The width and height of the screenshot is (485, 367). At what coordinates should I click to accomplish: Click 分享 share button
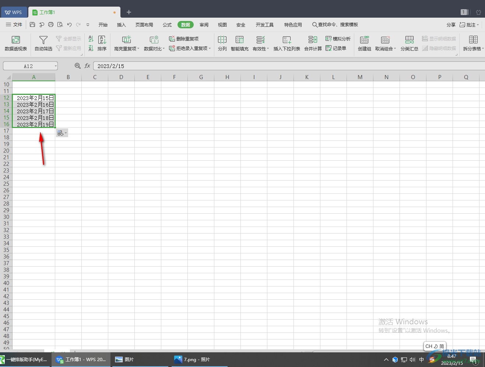click(451, 25)
